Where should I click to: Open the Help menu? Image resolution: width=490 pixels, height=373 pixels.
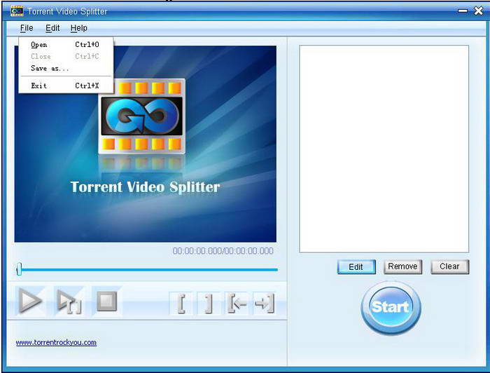[78, 28]
